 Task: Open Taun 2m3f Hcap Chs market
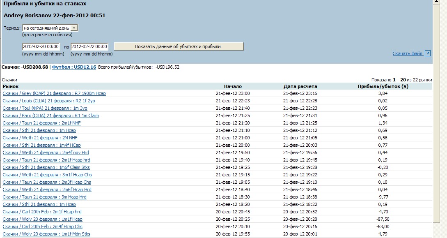[x=47, y=183]
